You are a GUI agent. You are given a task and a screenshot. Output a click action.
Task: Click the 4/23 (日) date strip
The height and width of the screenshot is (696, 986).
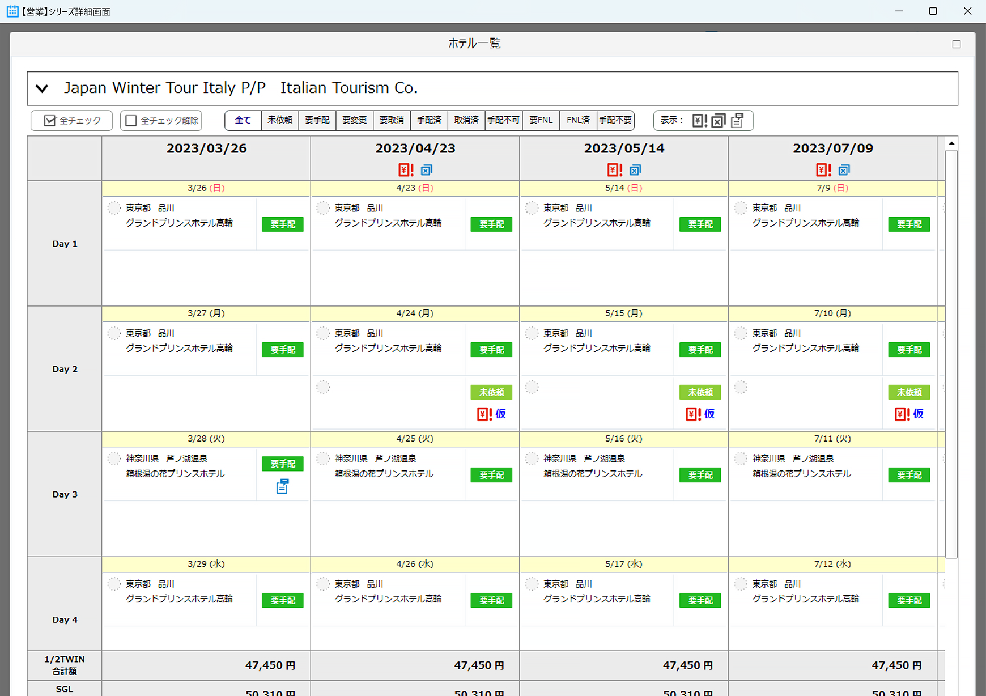(x=415, y=188)
